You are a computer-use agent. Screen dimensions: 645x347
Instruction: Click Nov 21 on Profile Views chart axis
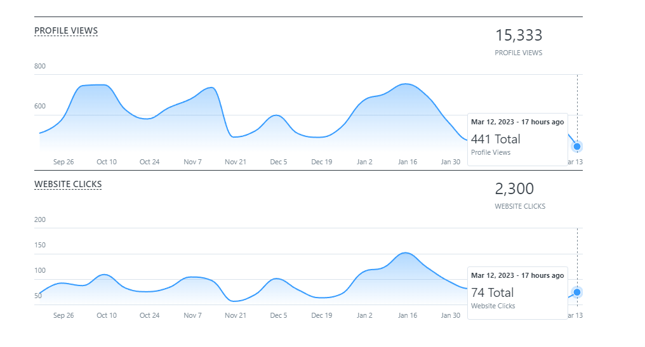(236, 162)
